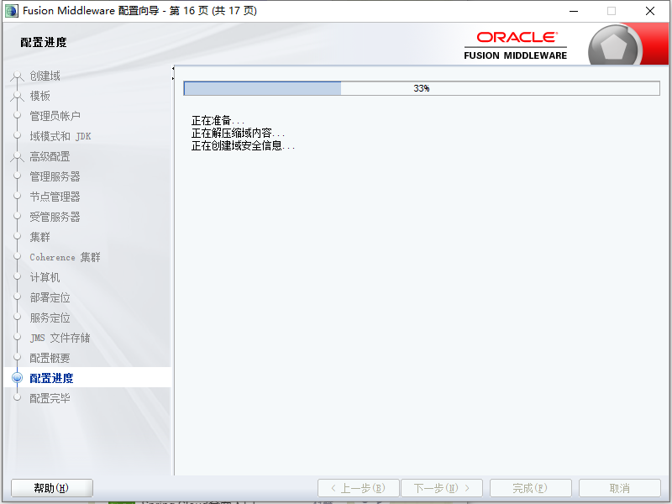The height and width of the screenshot is (504, 672).
Task: Click the 帮助(H) help button
Action: (52, 488)
